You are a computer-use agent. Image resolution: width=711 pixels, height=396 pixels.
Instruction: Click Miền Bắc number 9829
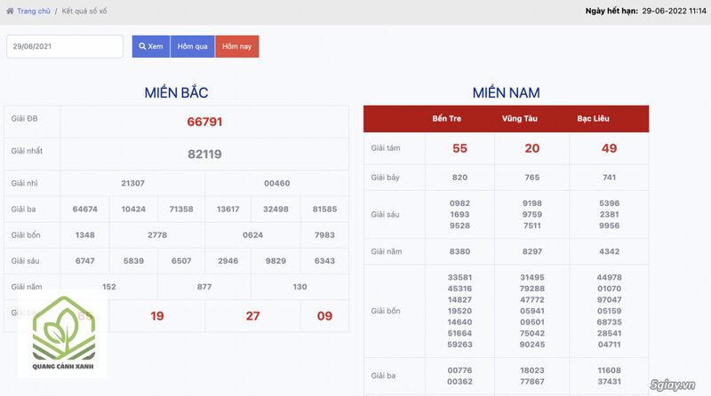pyautogui.click(x=276, y=260)
